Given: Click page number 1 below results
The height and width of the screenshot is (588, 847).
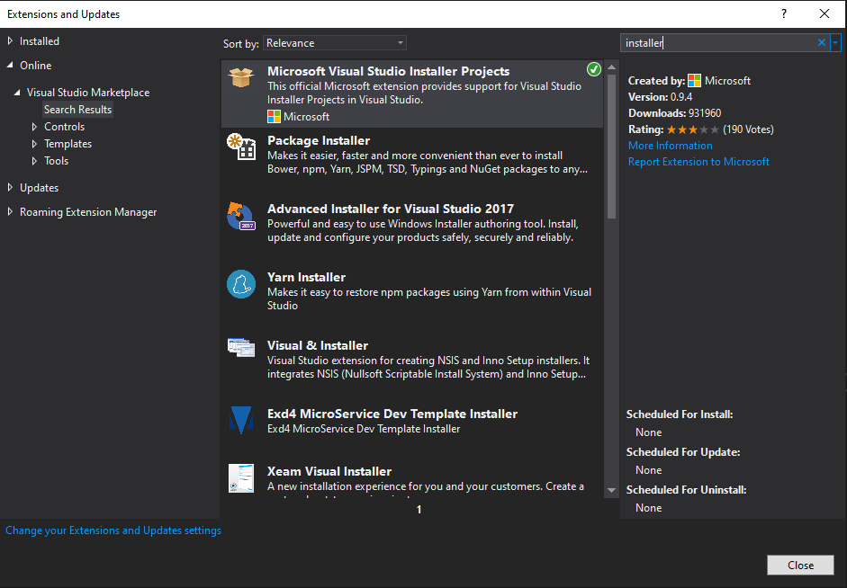Looking at the screenshot, I should coord(419,510).
